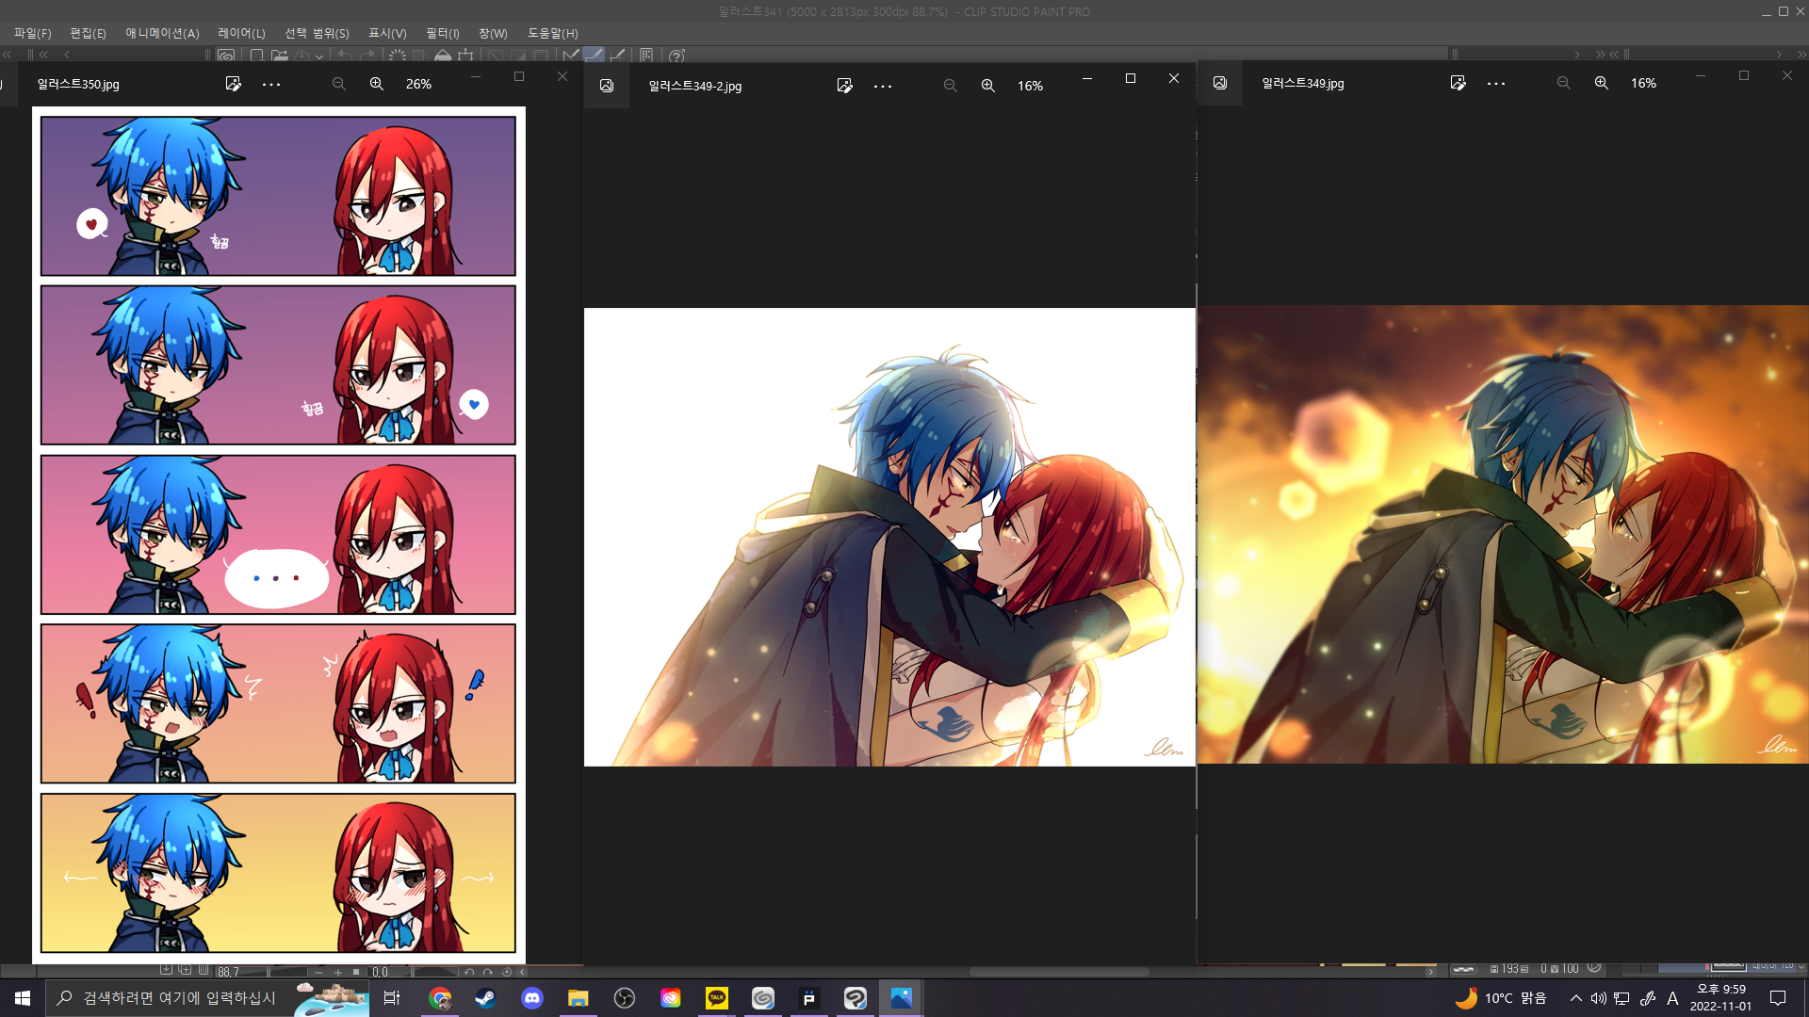Click the Undo arrow in command bar

345,56
